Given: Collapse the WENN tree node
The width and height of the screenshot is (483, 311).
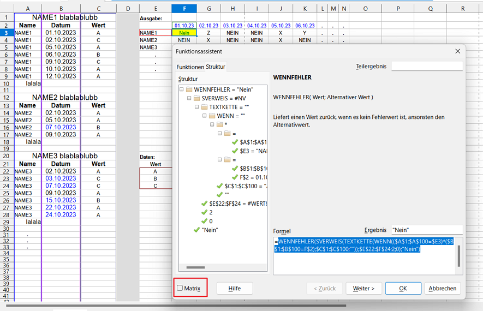Looking at the screenshot, I should [x=204, y=116].
